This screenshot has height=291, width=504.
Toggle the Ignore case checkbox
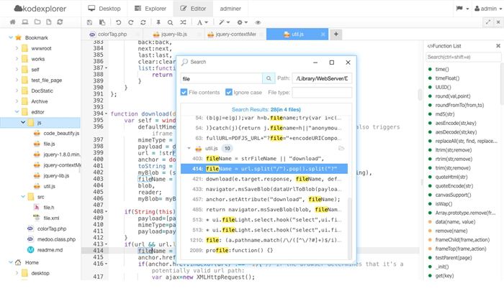pos(229,93)
